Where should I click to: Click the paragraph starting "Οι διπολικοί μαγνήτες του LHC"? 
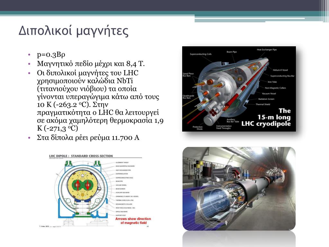pyautogui.click(x=100, y=100)
